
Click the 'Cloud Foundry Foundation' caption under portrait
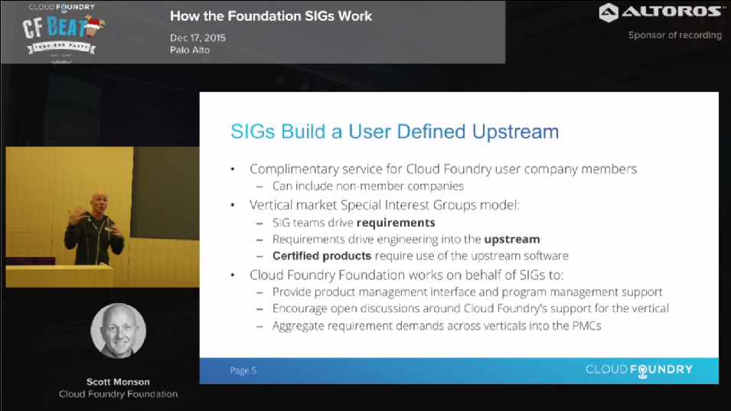(x=118, y=393)
